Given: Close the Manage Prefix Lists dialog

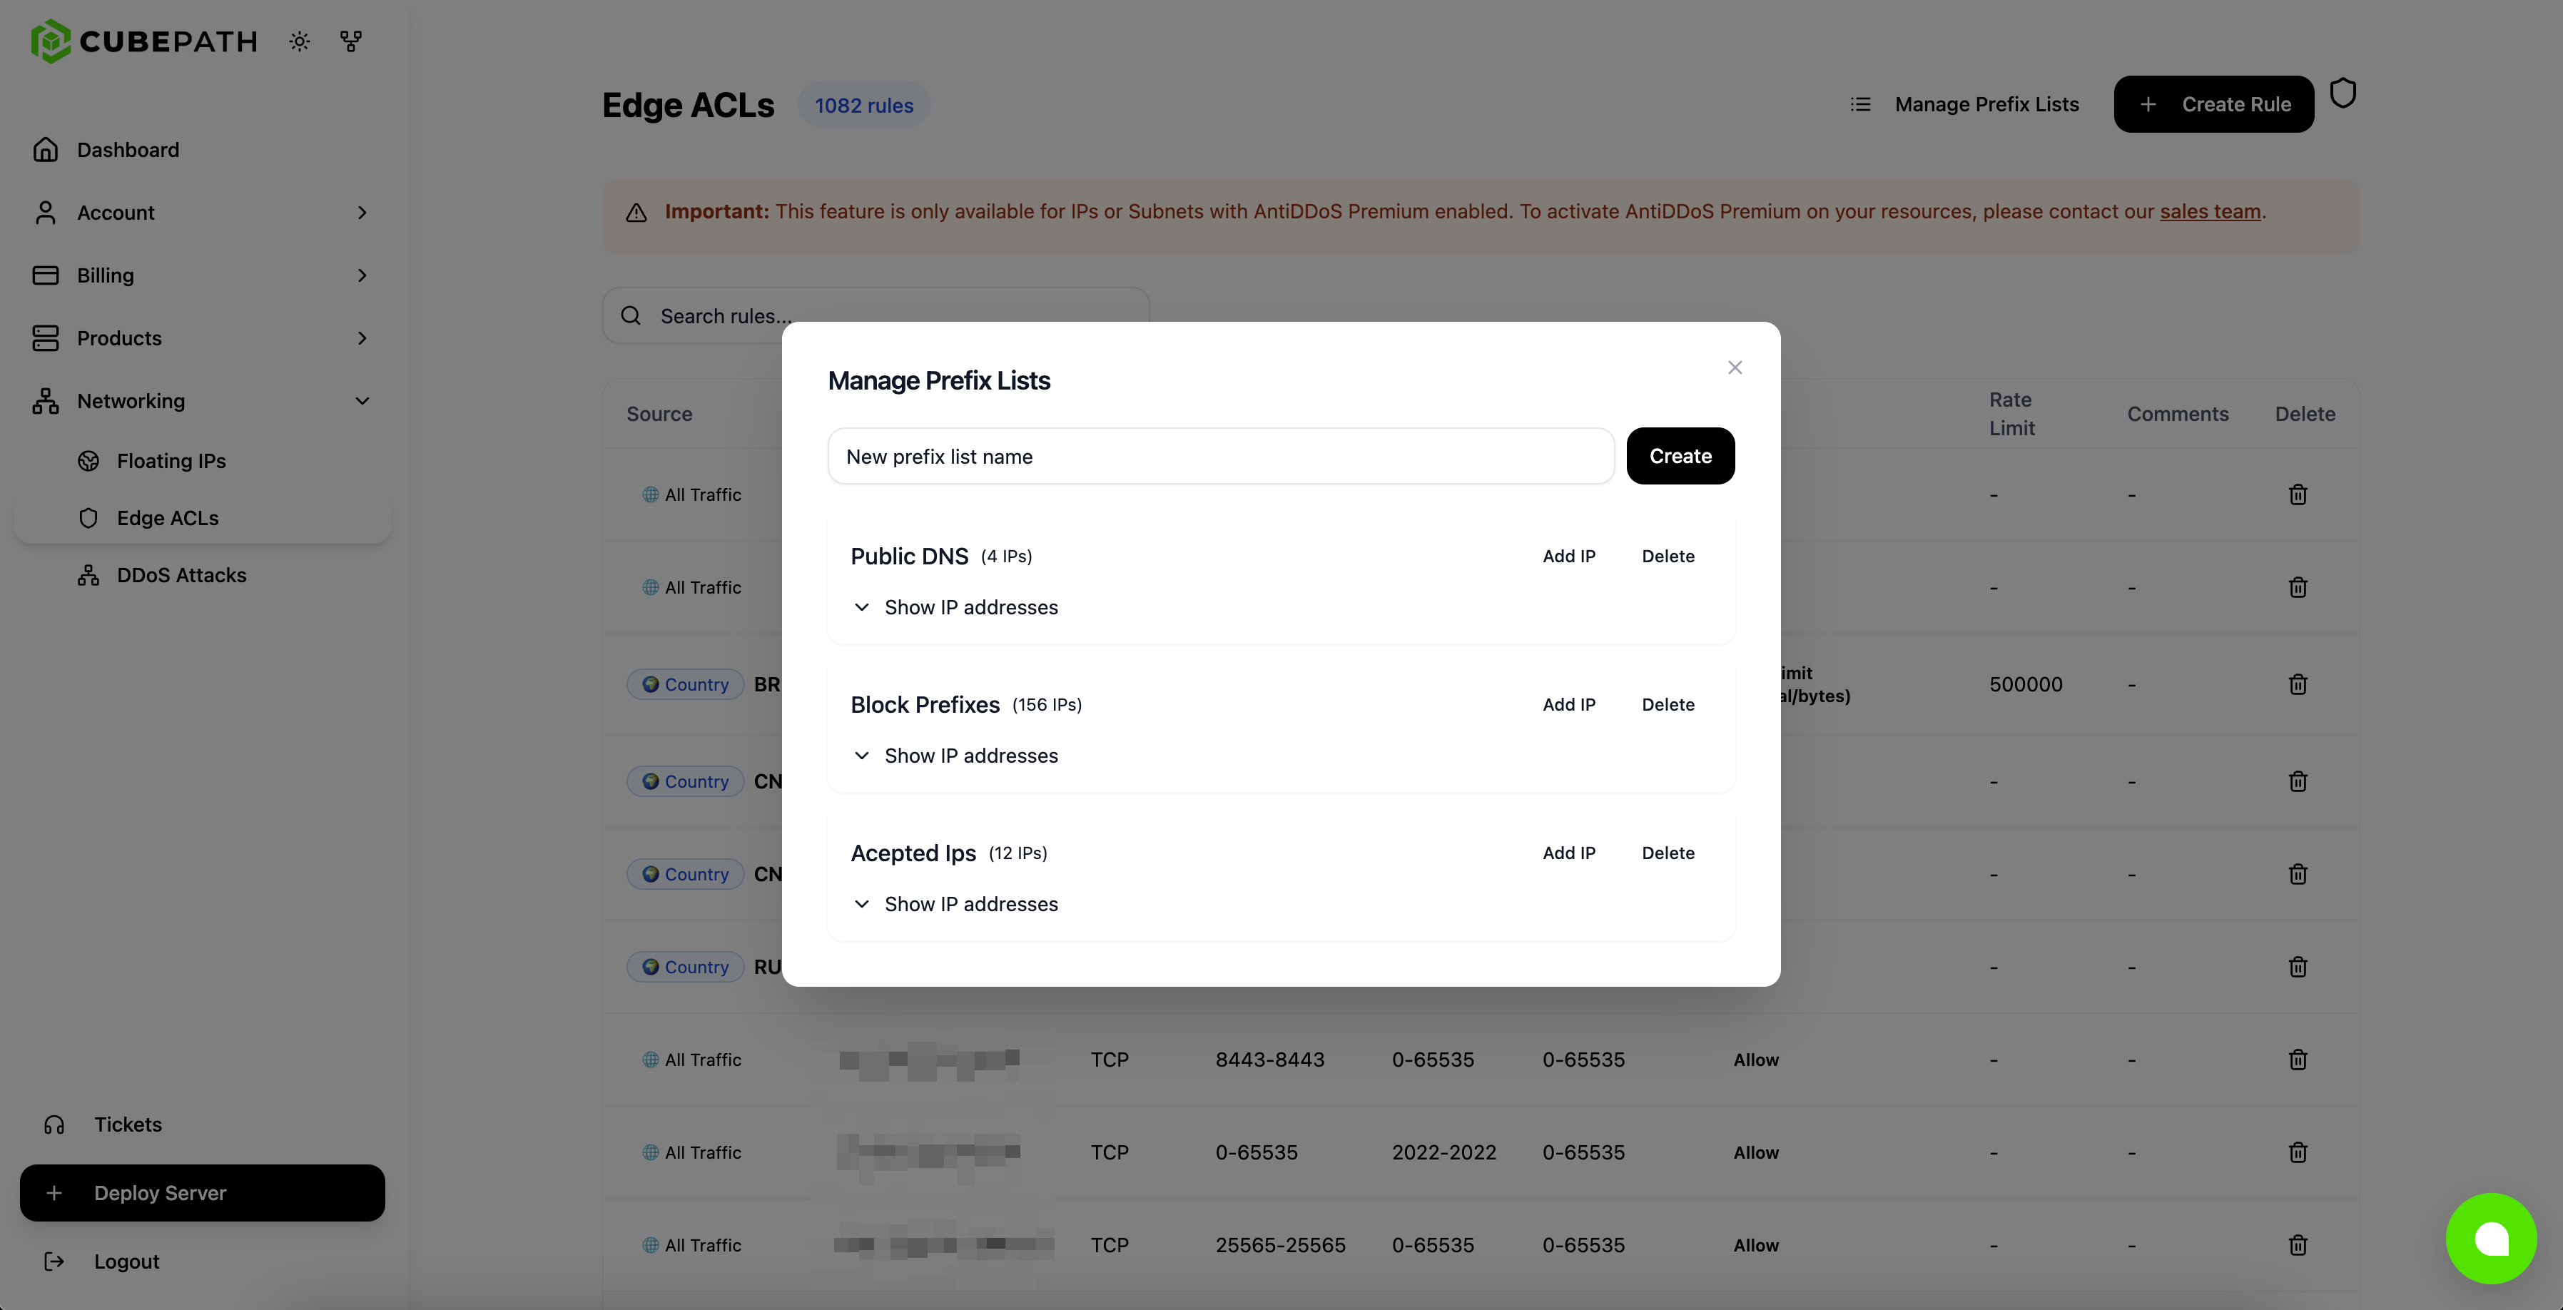Looking at the screenshot, I should (1734, 367).
